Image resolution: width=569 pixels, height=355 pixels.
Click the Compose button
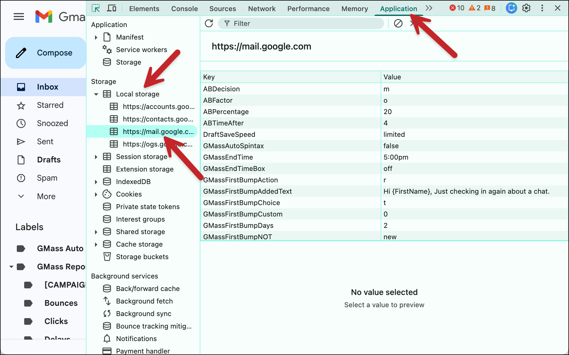[46, 53]
